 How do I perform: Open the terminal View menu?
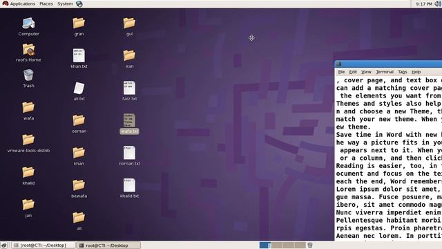[366, 72]
